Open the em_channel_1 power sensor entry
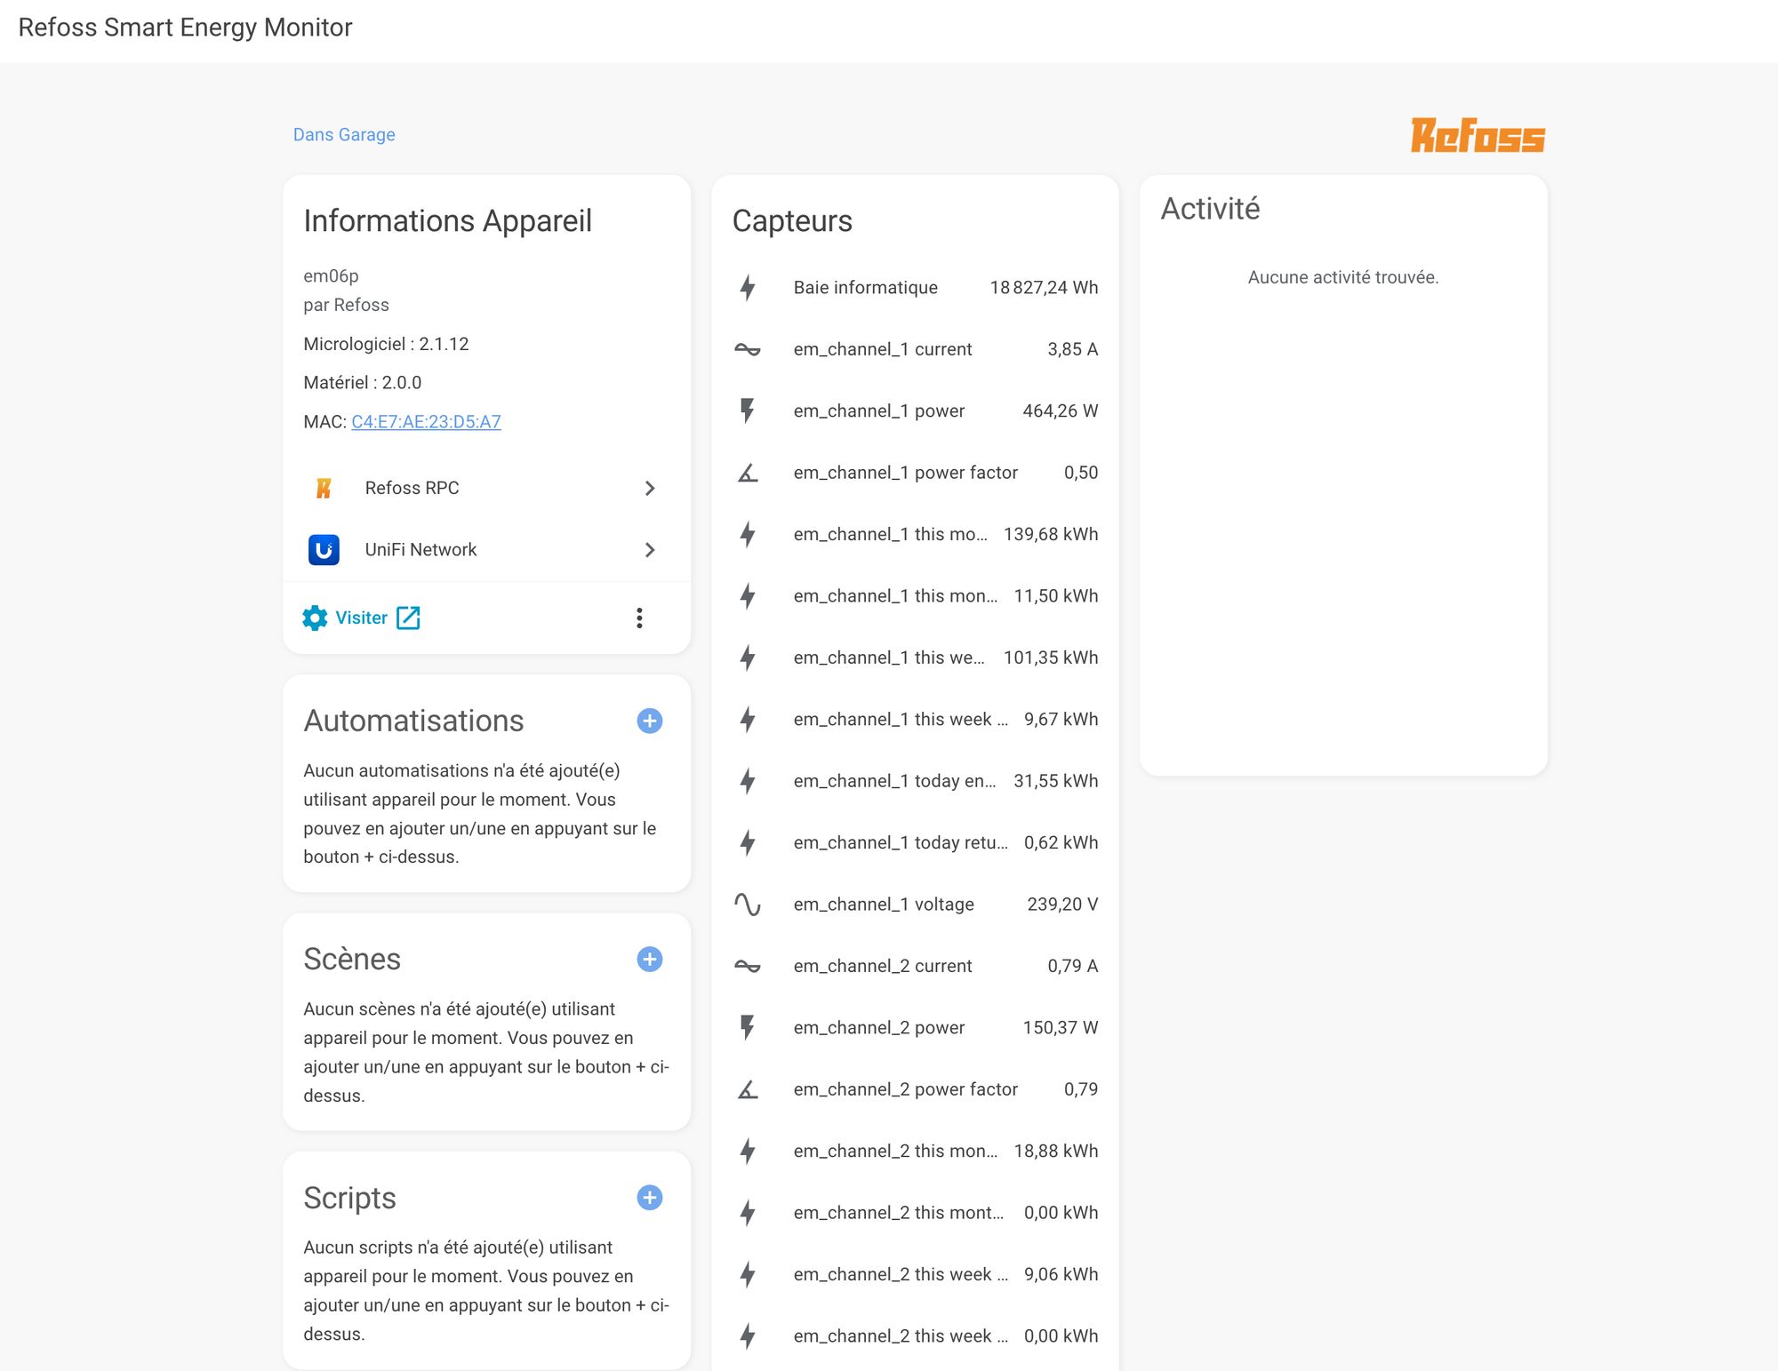Viewport: 1778px width, 1371px height. pos(916,411)
